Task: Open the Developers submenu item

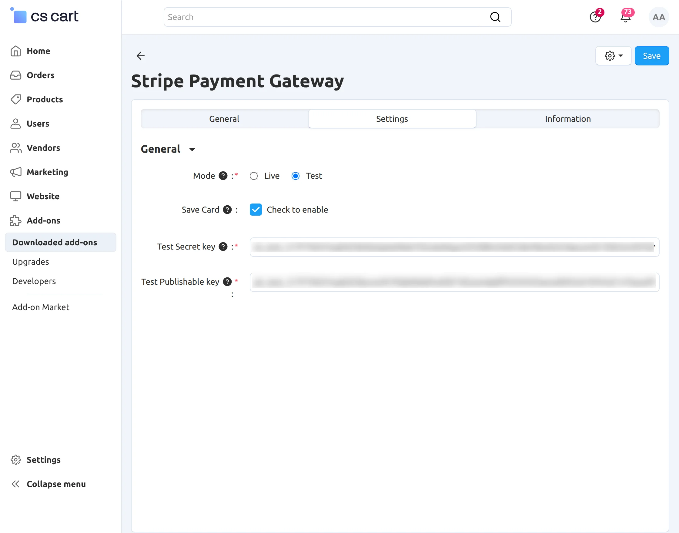Action: [34, 281]
